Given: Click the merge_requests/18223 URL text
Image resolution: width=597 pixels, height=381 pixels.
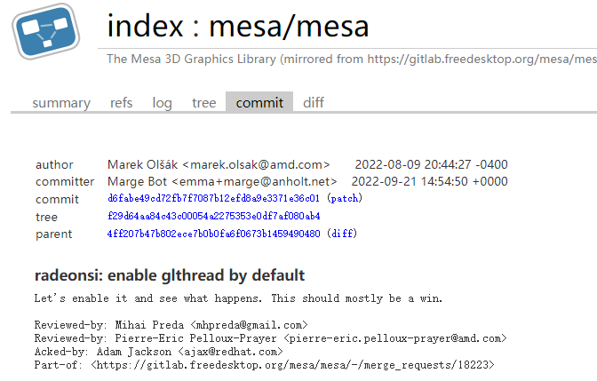Looking at the screenshot, I should coord(292,365).
